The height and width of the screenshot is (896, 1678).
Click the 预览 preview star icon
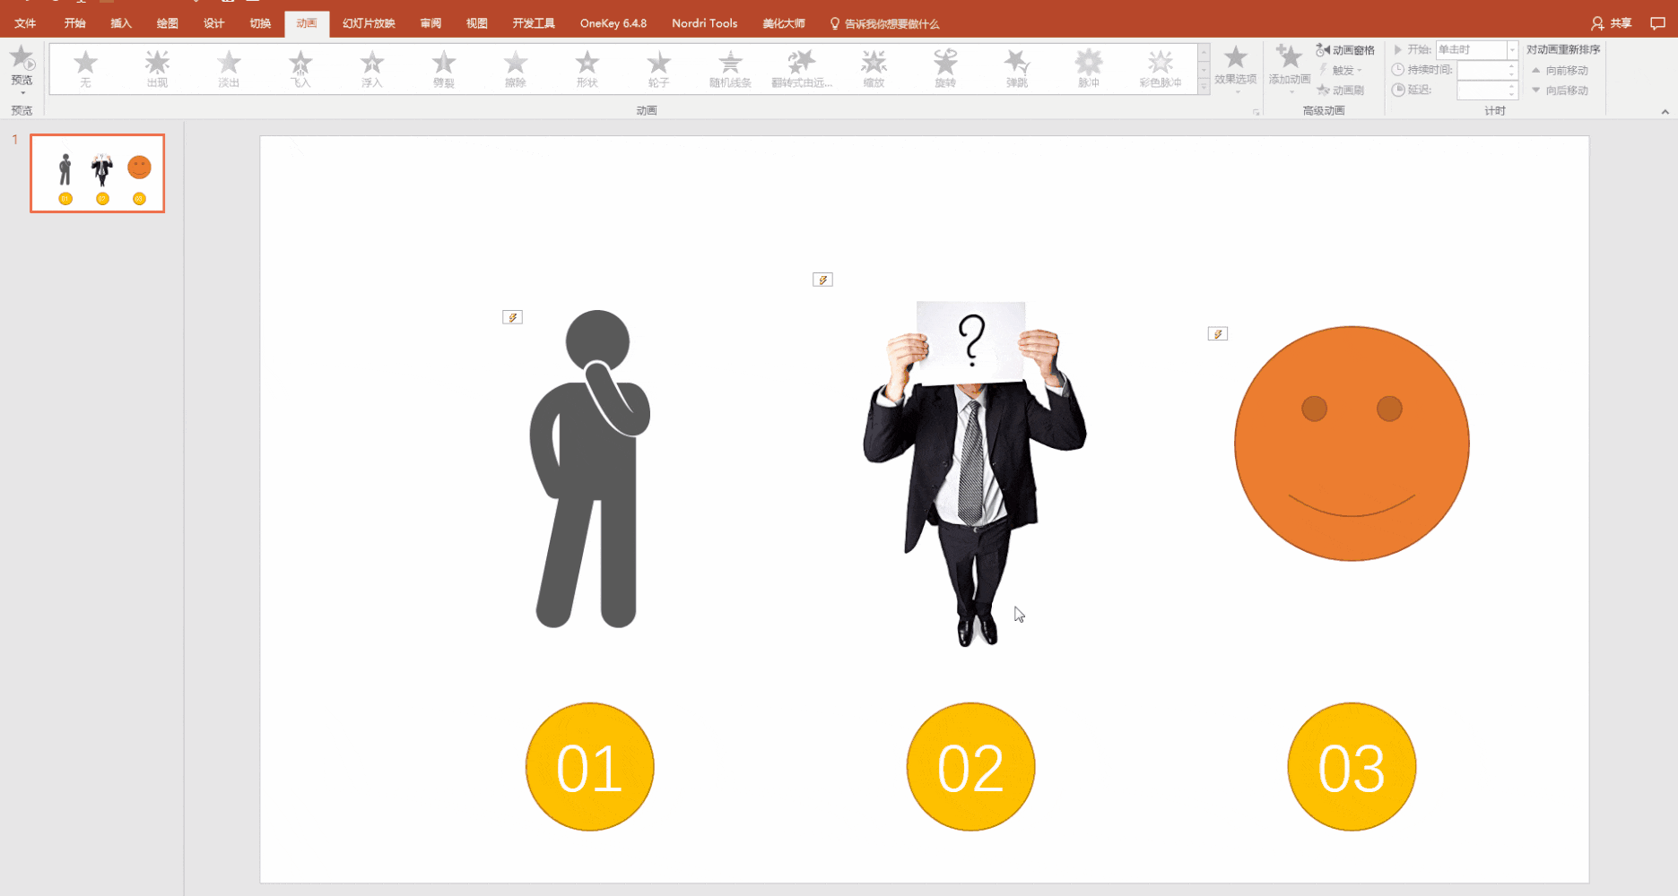(22, 59)
